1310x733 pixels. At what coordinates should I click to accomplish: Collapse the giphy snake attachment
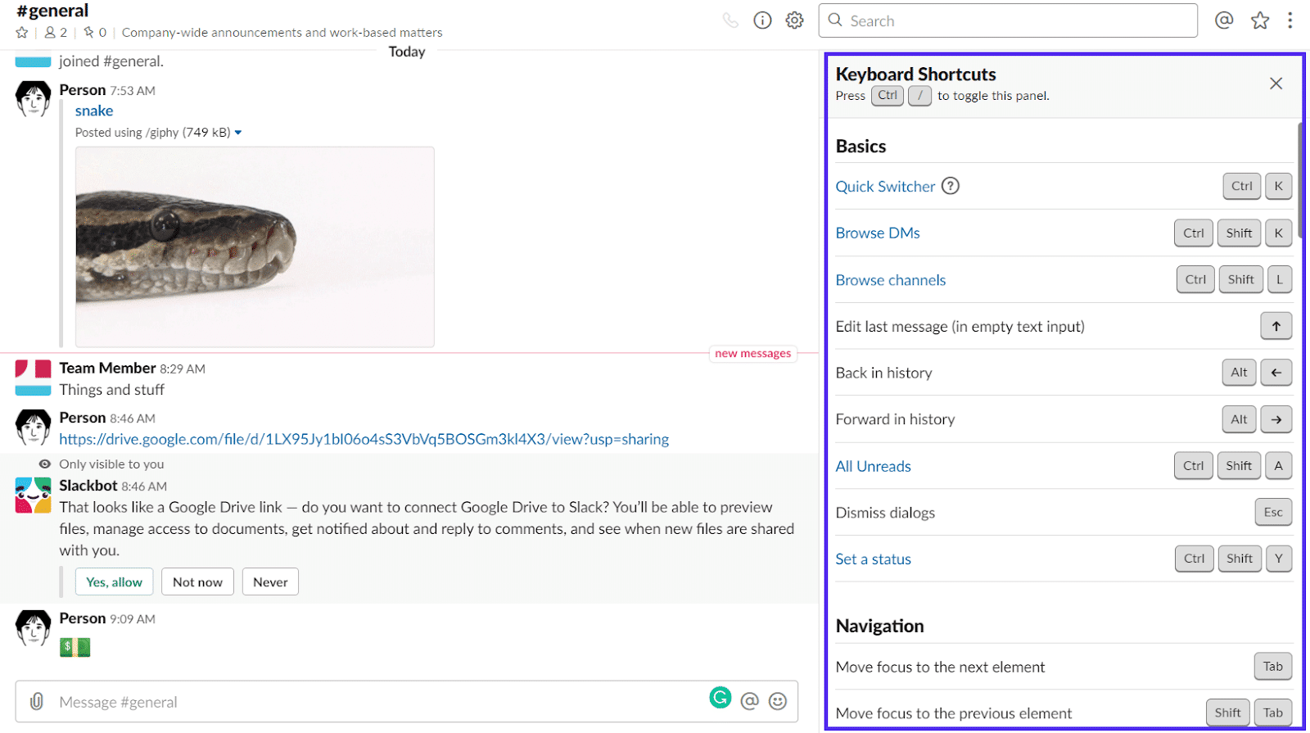[238, 133]
